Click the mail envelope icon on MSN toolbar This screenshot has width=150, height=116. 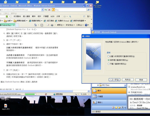pos(64,17)
